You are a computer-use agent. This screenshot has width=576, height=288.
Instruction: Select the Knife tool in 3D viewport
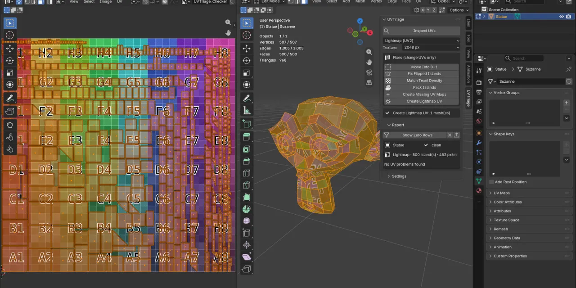point(247,185)
